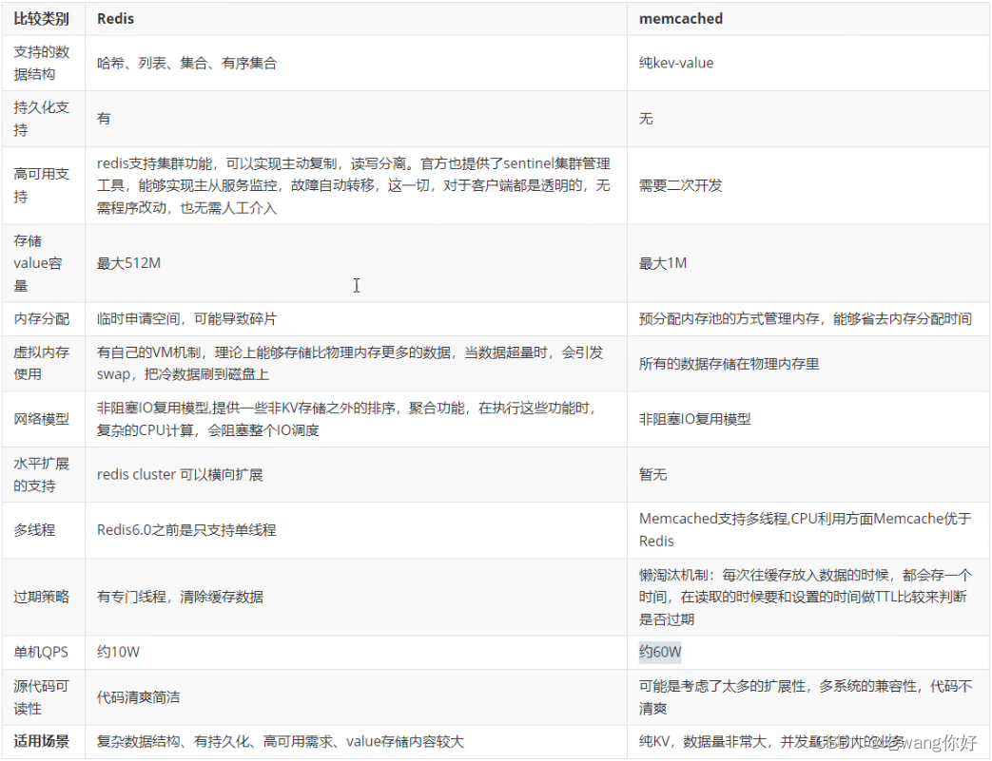Image resolution: width=992 pixels, height=761 pixels.
Task: Click 'Redis6.0之前是只支持单线程' cell
Action: (x=186, y=530)
